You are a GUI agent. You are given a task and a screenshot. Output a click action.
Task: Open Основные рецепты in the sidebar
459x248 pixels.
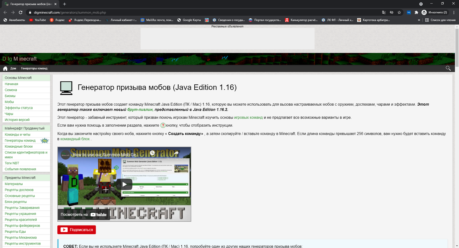tap(20, 196)
